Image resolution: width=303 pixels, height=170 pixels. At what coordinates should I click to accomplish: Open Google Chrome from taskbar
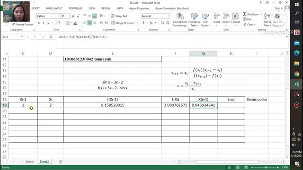pyautogui.click(x=297, y=74)
